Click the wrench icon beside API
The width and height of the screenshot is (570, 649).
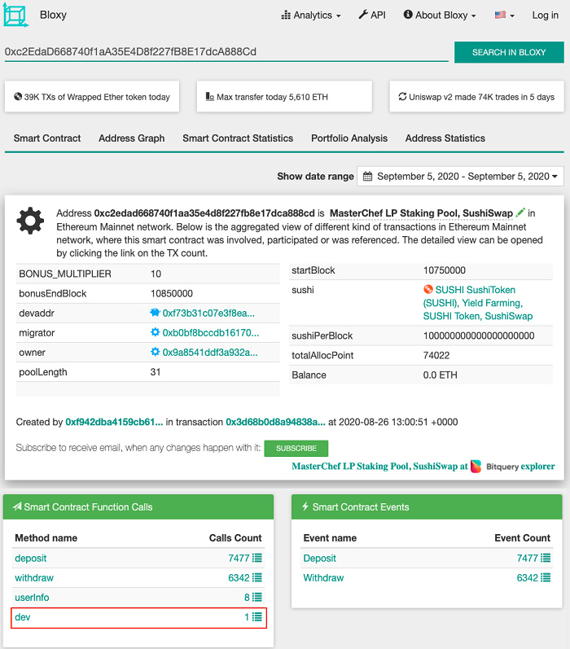pos(363,15)
